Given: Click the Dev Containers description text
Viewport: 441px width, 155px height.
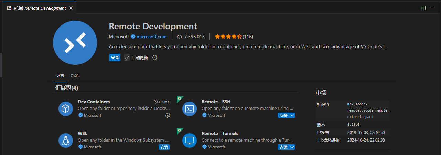Looking at the screenshot, I should tap(124, 108).
